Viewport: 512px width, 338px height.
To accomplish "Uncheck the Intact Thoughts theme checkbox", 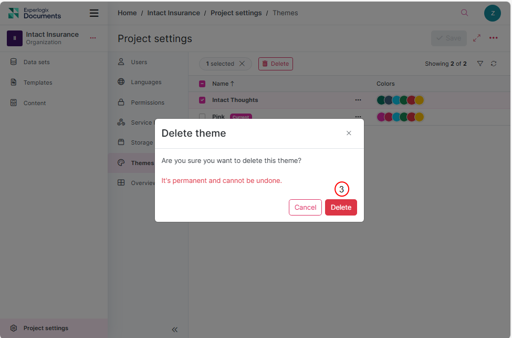I will (202, 100).
